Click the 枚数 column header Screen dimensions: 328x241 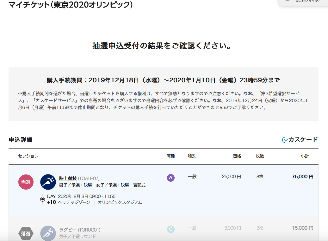point(260,156)
